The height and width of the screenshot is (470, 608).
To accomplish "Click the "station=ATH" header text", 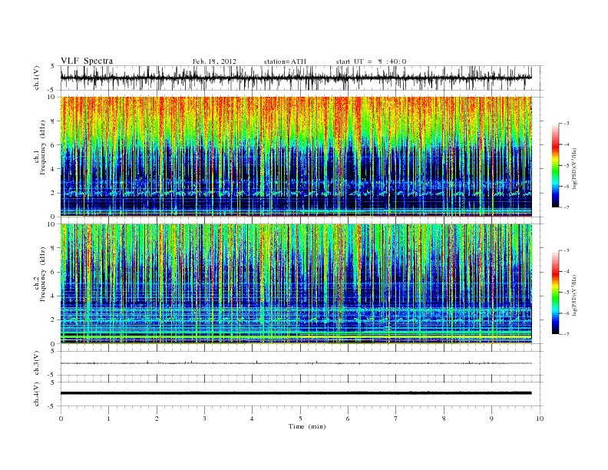I will pyautogui.click(x=285, y=61).
